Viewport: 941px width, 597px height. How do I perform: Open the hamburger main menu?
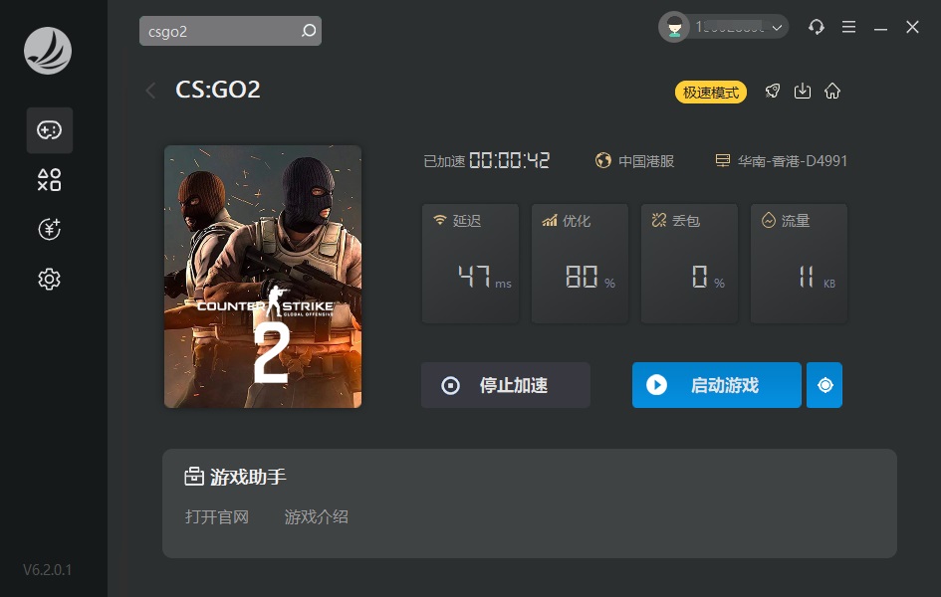click(848, 27)
